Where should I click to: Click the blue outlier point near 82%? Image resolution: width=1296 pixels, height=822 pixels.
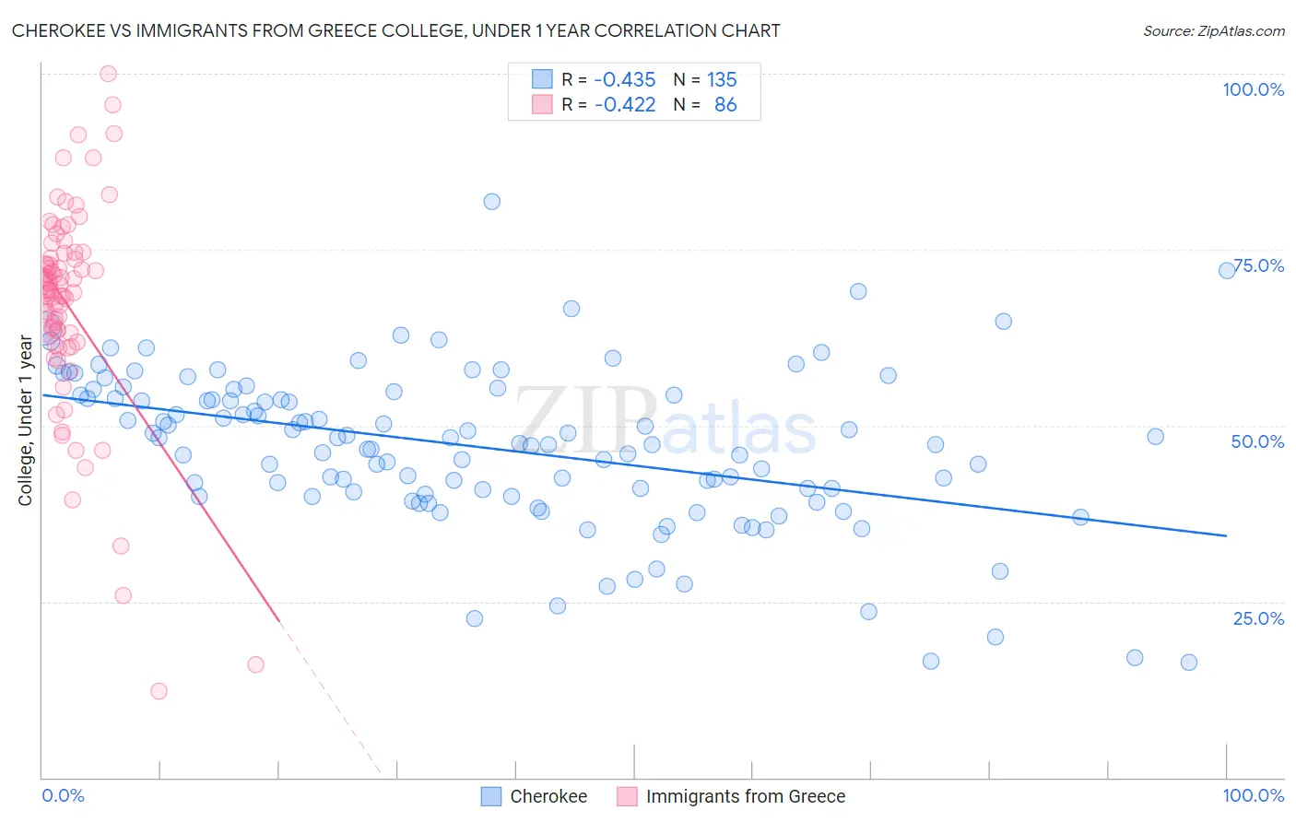tap(492, 201)
